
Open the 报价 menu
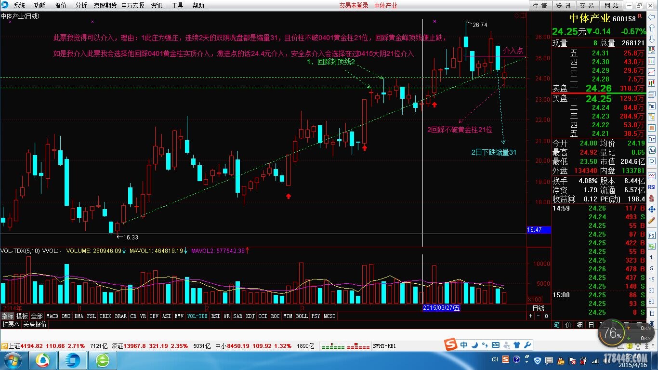61,5
